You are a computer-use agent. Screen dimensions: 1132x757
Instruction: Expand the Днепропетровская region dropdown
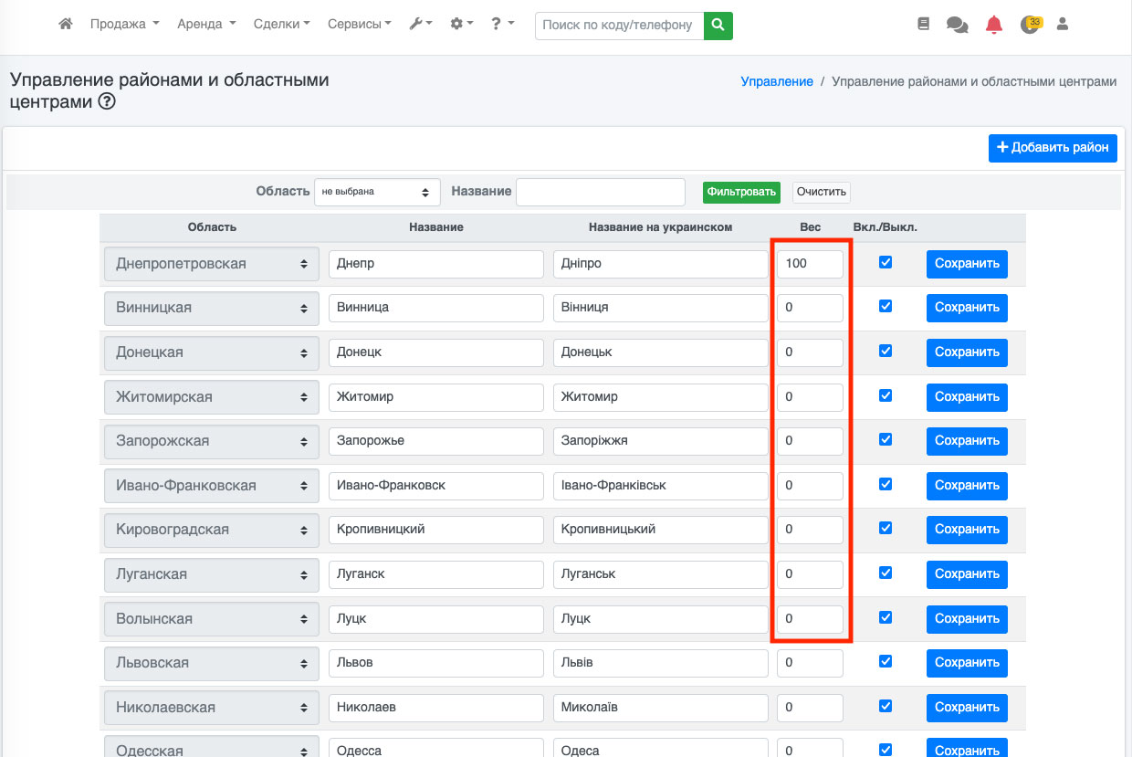point(212,264)
